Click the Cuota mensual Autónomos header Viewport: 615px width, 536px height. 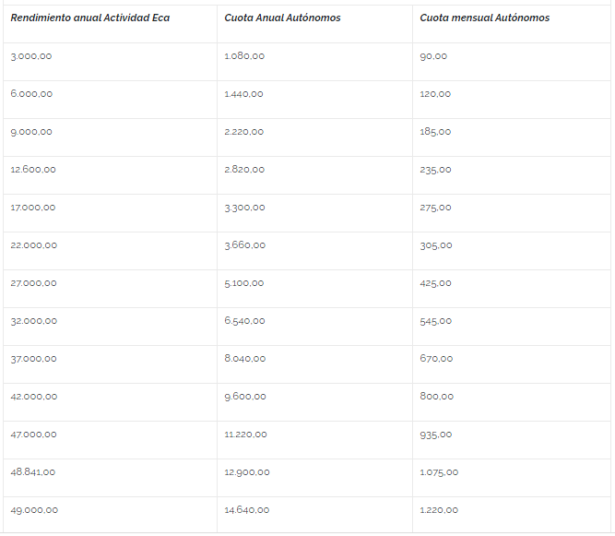[485, 18]
